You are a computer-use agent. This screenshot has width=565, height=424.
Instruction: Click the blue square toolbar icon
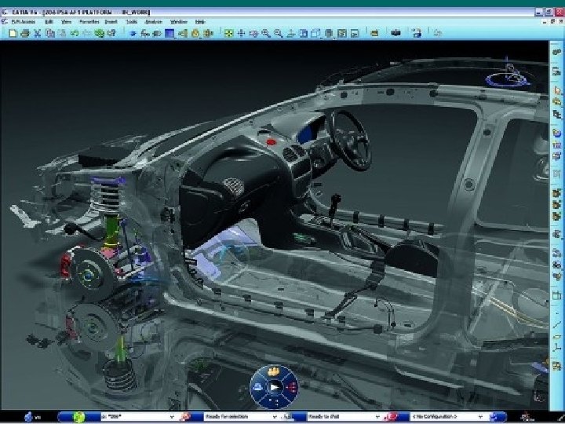(x=169, y=34)
